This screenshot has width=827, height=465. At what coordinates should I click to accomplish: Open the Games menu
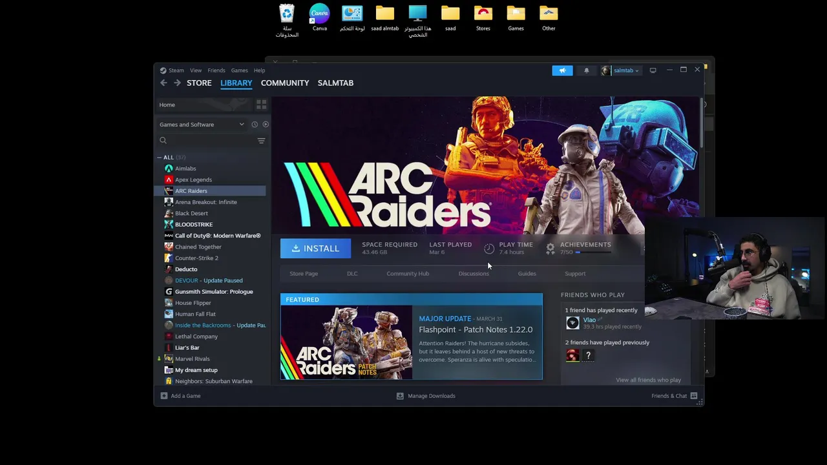coord(240,70)
